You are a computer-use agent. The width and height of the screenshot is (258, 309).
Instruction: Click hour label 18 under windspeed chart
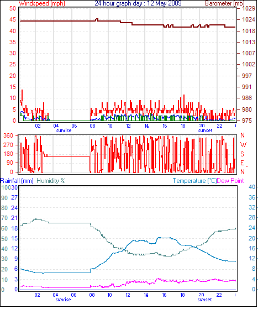(183, 125)
